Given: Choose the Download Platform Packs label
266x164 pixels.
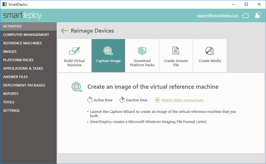Looking at the screenshot, I should coord(142,63).
